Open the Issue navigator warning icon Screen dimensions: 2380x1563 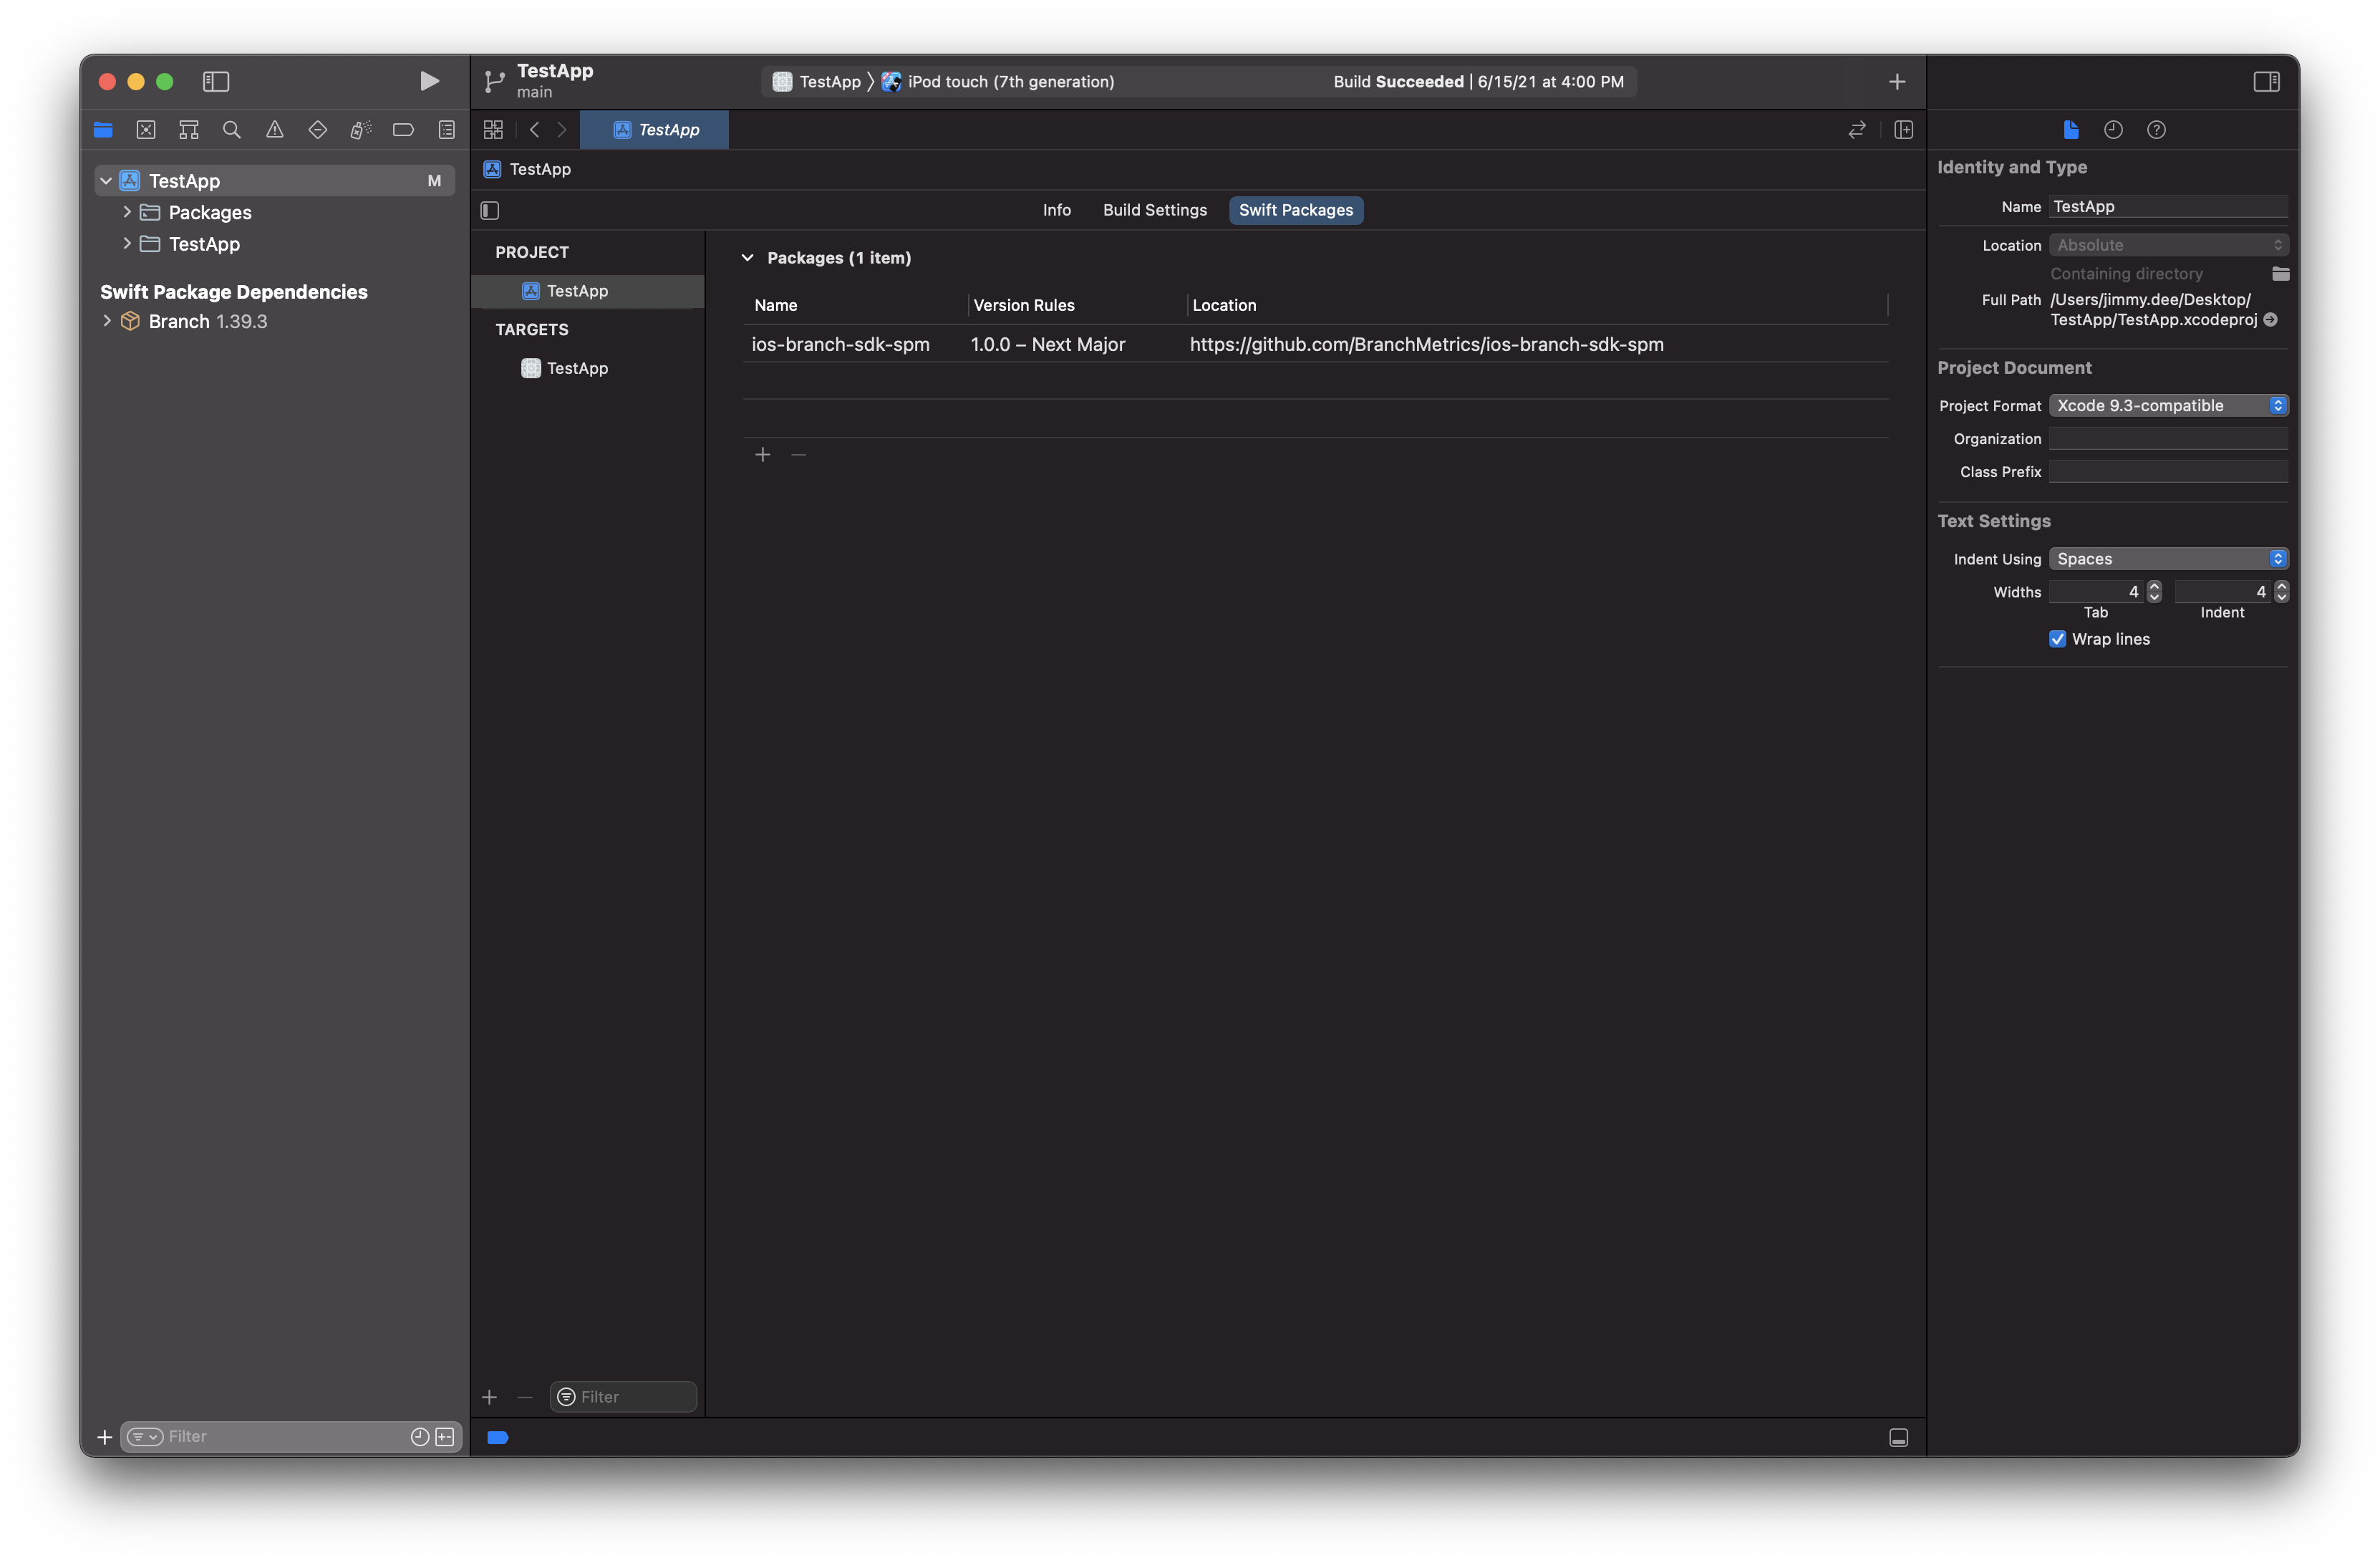click(x=275, y=129)
